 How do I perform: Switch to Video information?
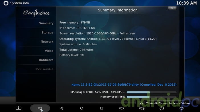coord(49,51)
